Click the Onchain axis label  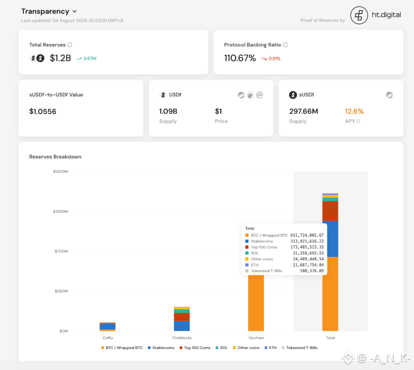[x=256, y=338]
